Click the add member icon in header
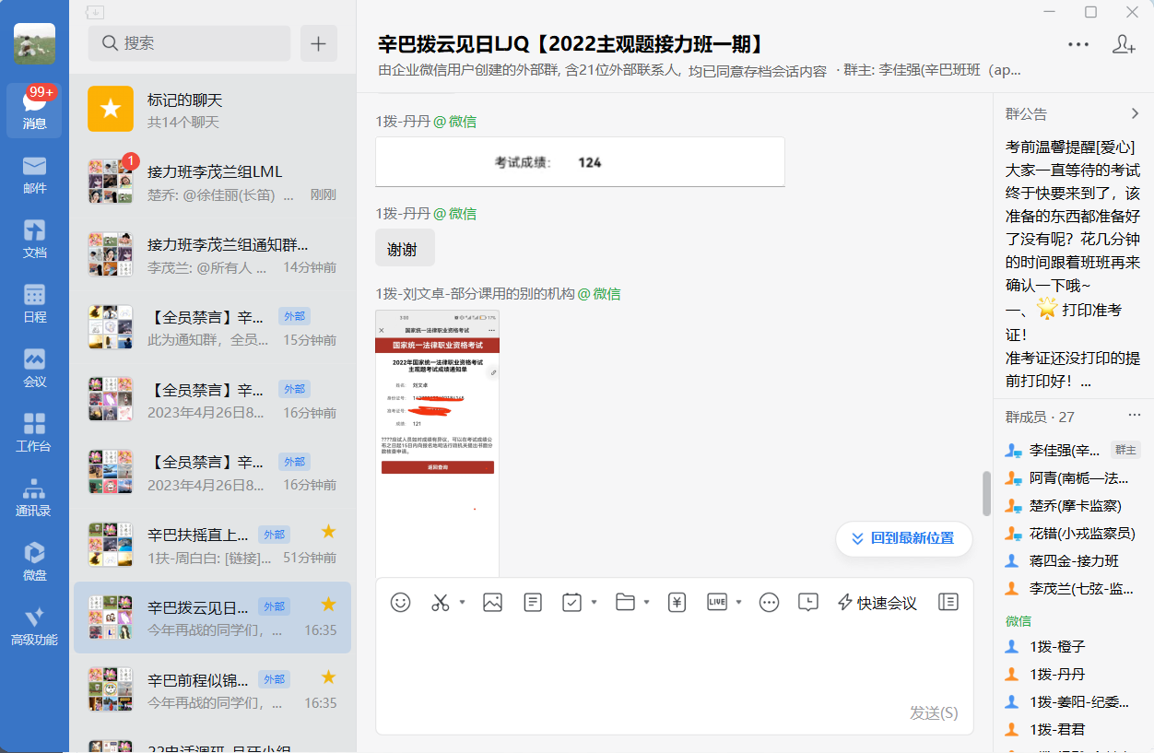 pyautogui.click(x=1124, y=43)
